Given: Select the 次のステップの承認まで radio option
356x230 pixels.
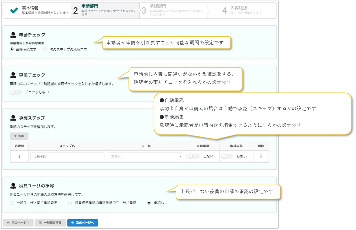Looking at the screenshot, I should click(45, 50).
